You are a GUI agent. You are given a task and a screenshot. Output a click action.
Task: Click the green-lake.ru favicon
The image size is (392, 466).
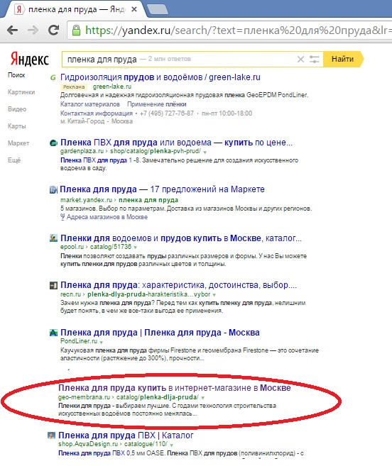pyautogui.click(x=53, y=78)
